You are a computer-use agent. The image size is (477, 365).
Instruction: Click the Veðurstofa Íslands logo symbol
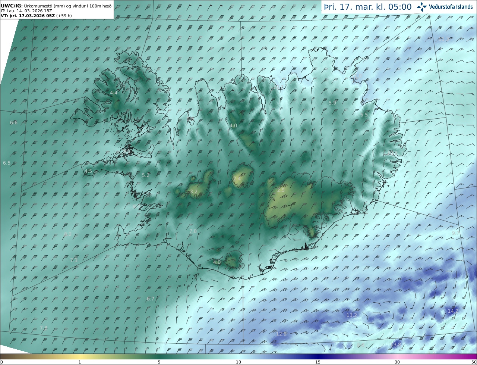[x=422, y=7]
